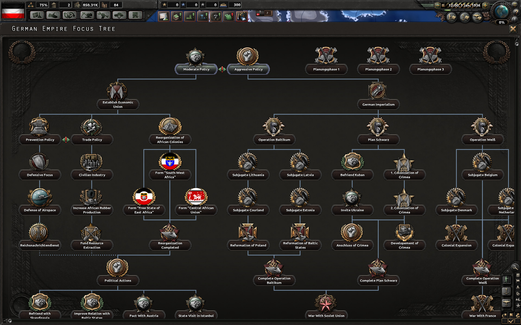521x325 pixels.
Task: Click the question mark wreath alert icon
Action: (x=216, y=17)
